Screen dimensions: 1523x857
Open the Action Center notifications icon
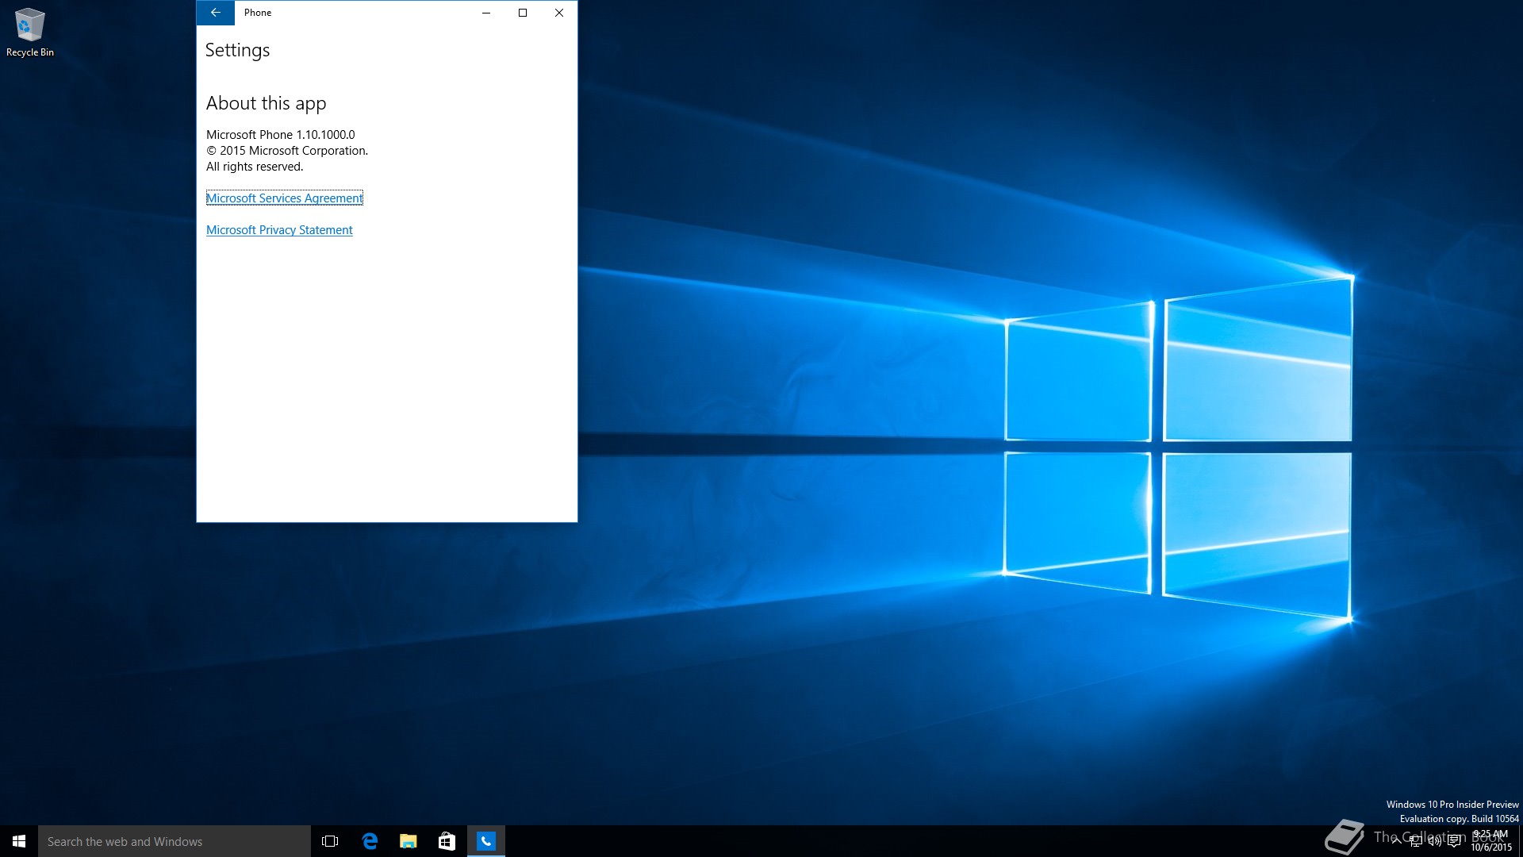[x=1454, y=841]
